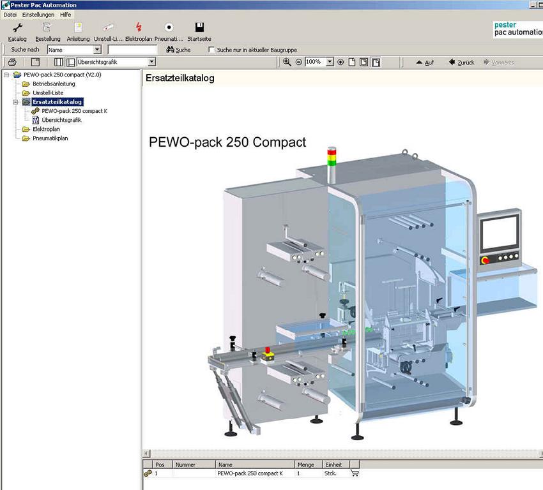Enable Suche nur in aktueller Baugruppe checkbox
Viewport: 543px width, 490px height.
(211, 50)
